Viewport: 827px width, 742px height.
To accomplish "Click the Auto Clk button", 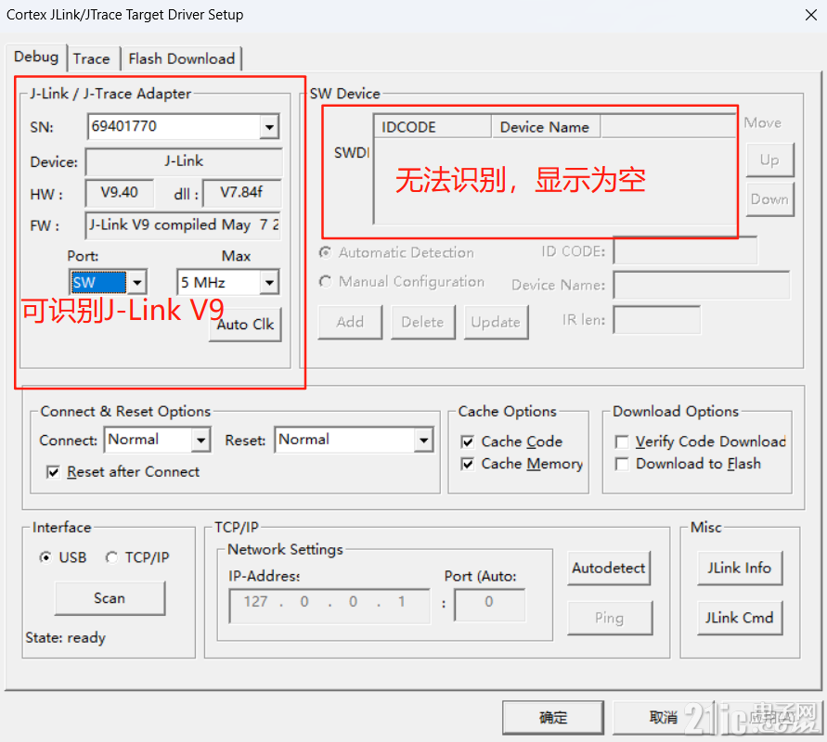I will click(245, 325).
